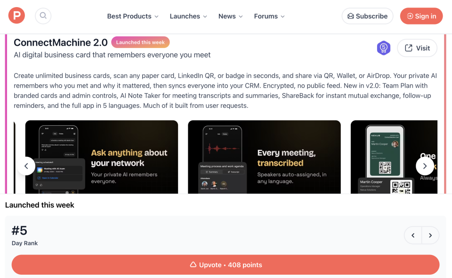The image size is (452, 278).
Task: Select the AI digital business card tagline
Action: click(x=112, y=55)
